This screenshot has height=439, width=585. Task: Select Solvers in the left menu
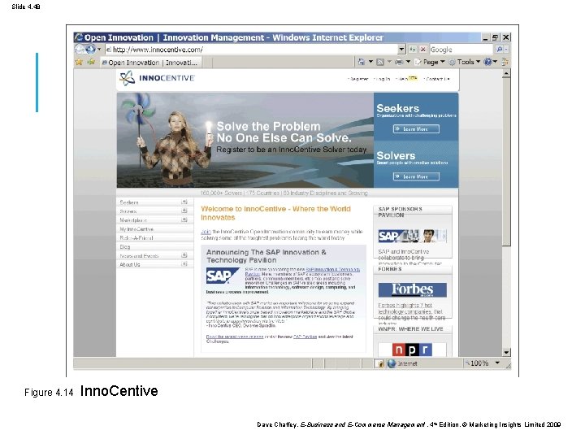tap(128, 211)
